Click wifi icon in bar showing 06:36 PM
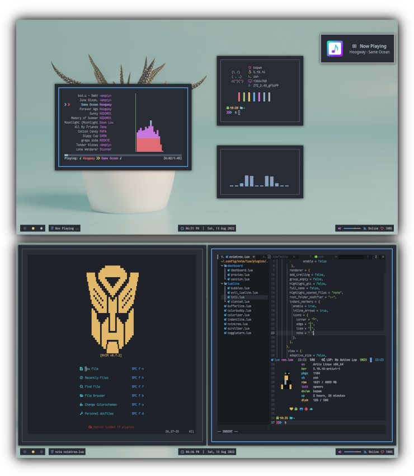The height and width of the screenshot is (476, 414). 365,452
